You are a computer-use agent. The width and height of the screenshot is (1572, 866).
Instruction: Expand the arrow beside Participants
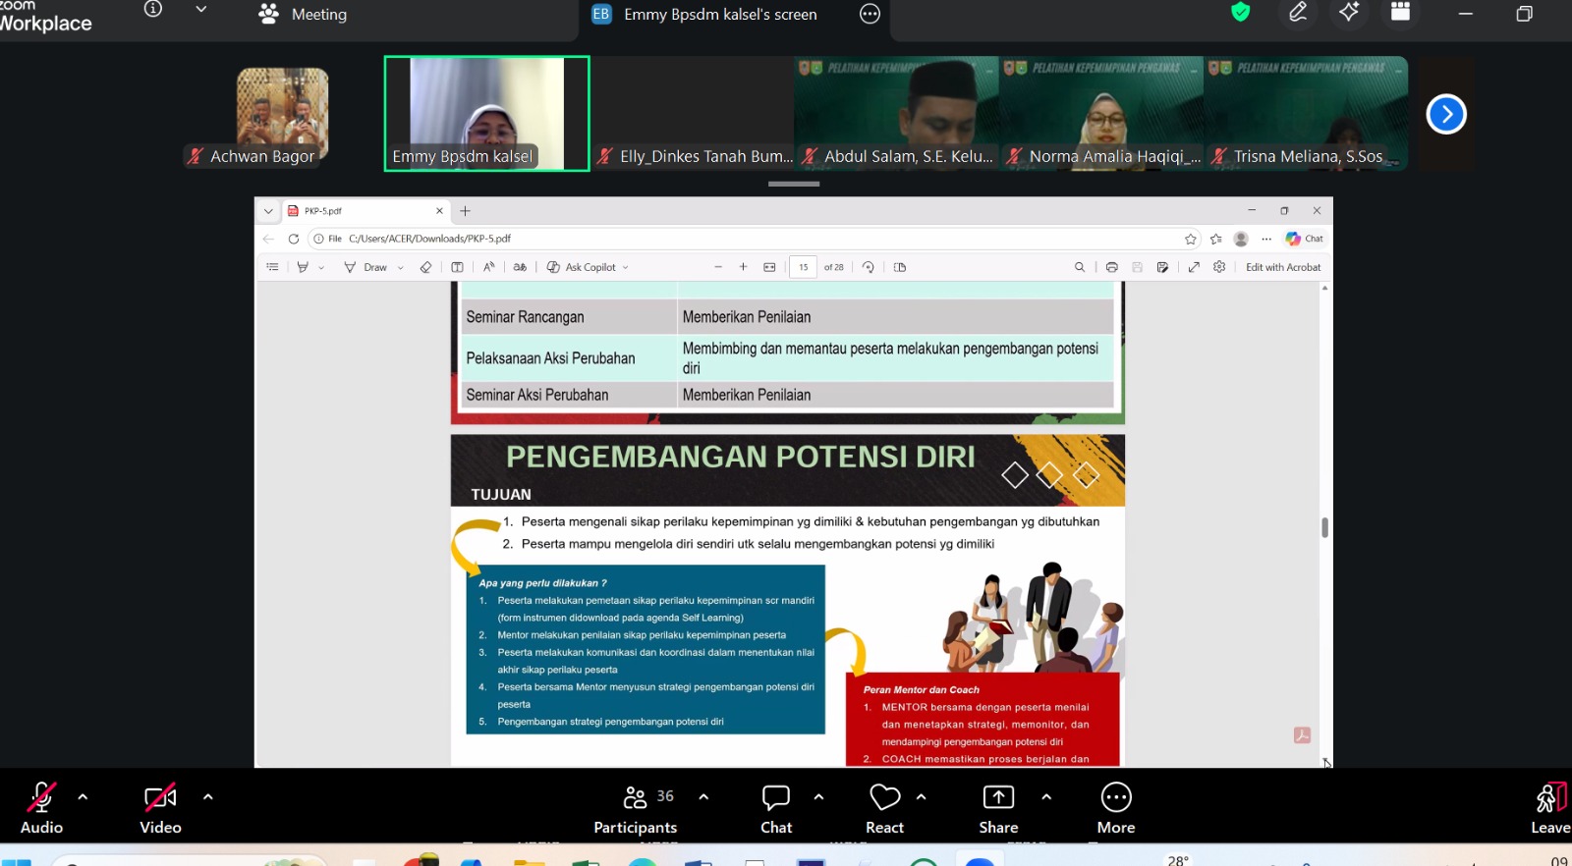pyautogui.click(x=703, y=797)
